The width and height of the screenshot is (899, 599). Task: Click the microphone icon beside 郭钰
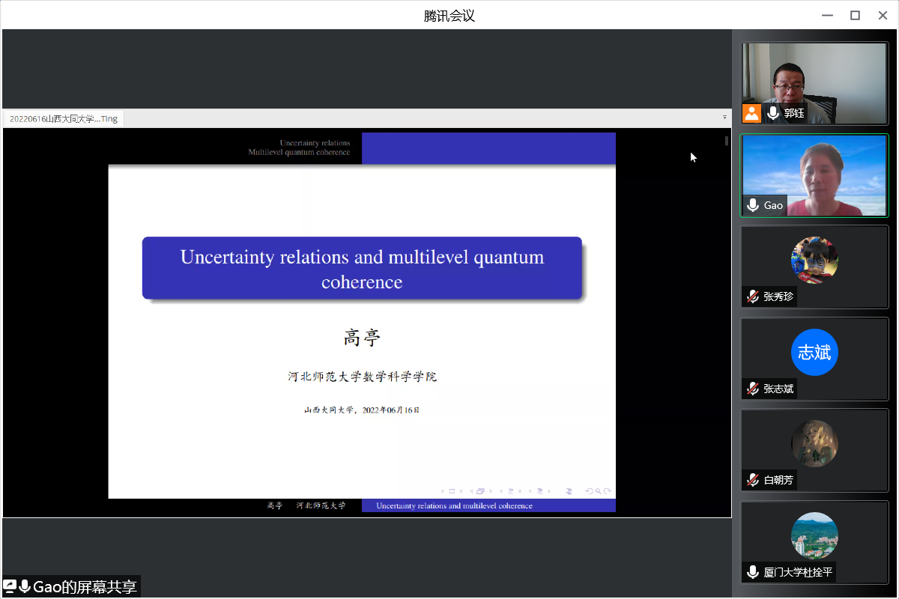773,113
